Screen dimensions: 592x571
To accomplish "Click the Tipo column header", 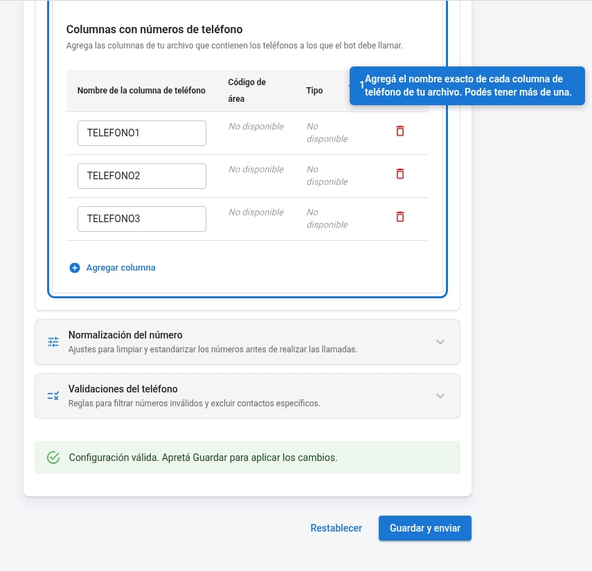I will (x=314, y=91).
